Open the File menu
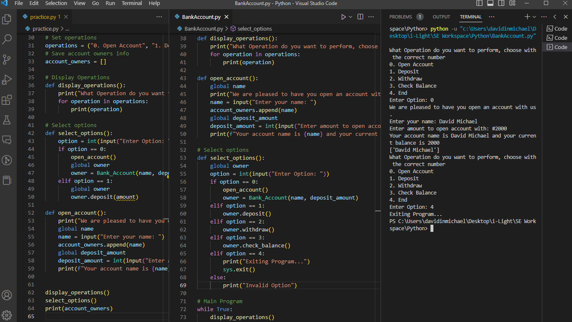 click(x=19, y=3)
